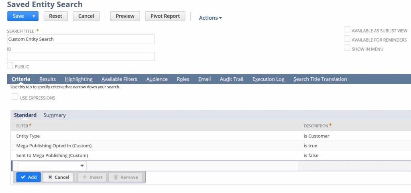Open the Pivot Report
Screen dimensions: 411x193
pos(165,16)
